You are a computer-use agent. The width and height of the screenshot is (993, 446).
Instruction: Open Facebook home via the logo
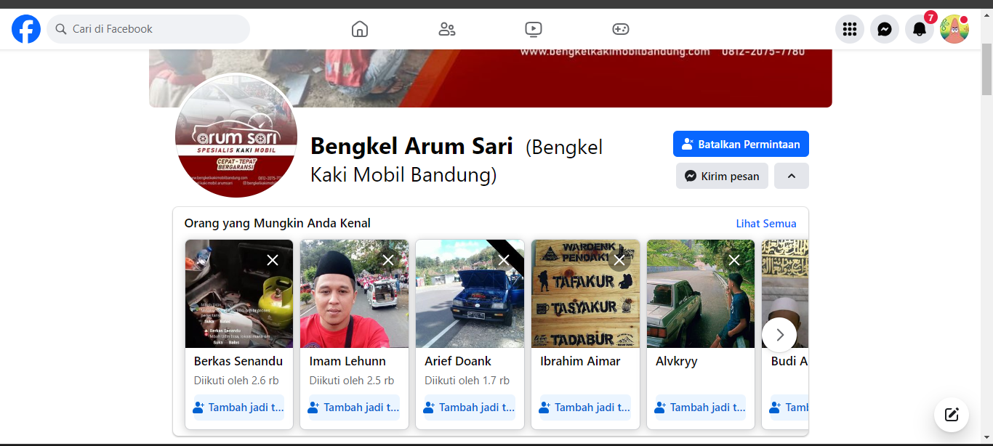[x=26, y=29]
